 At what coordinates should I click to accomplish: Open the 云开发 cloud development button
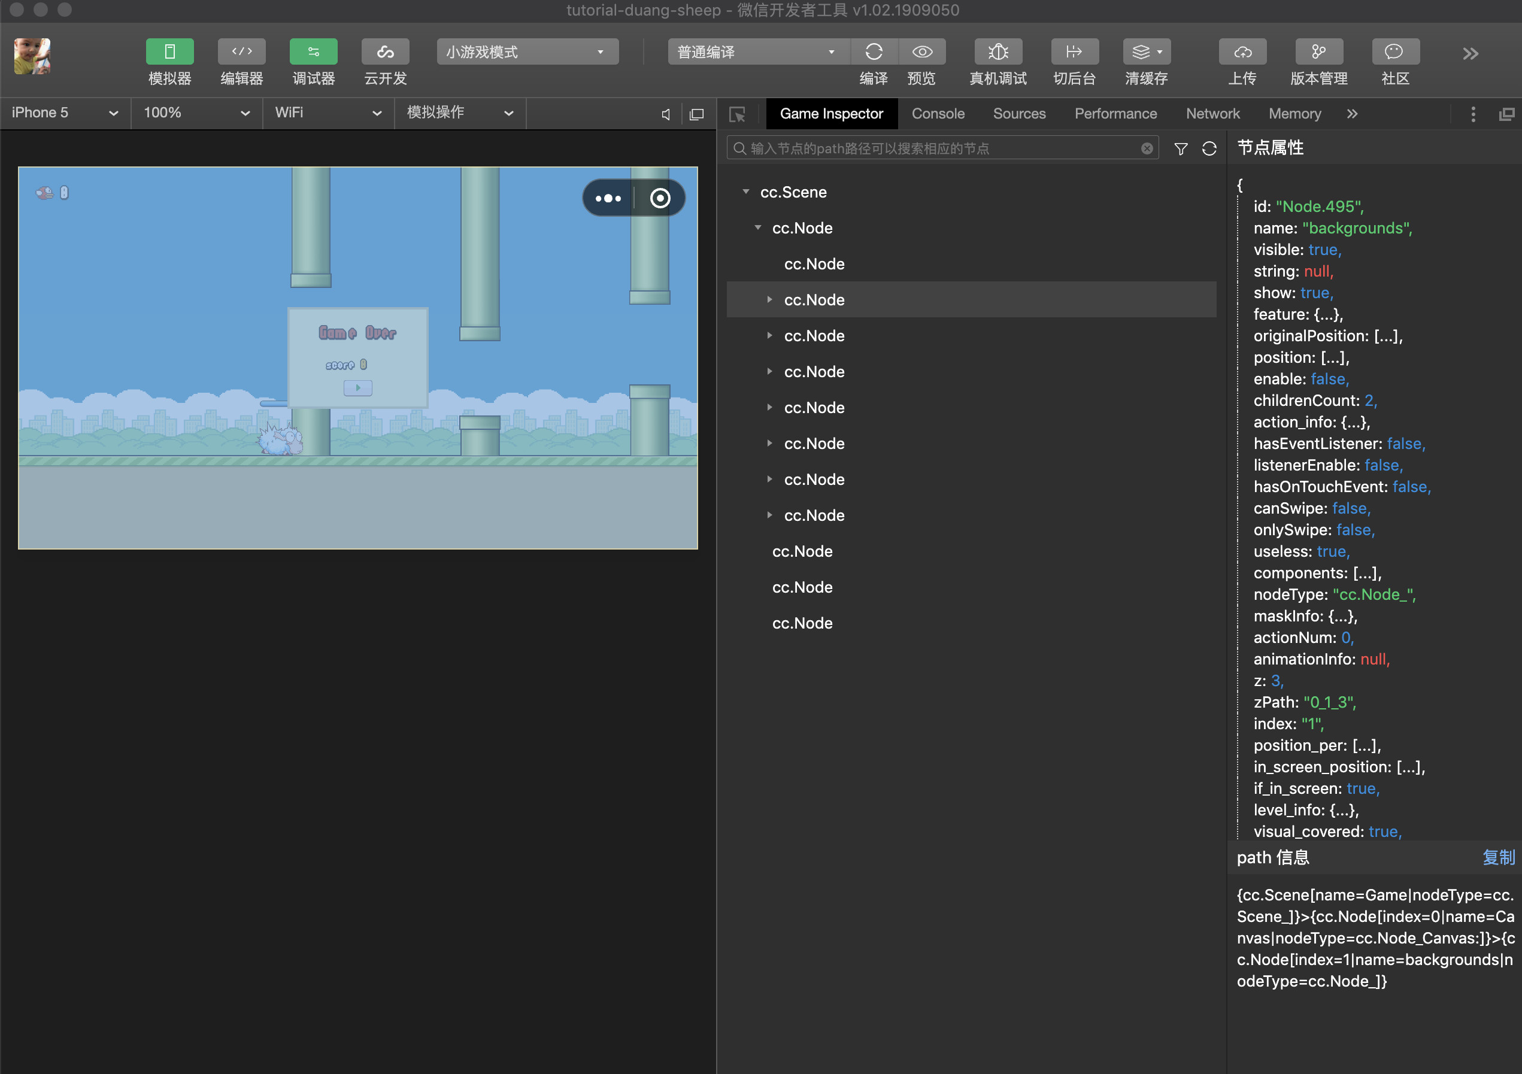385,51
